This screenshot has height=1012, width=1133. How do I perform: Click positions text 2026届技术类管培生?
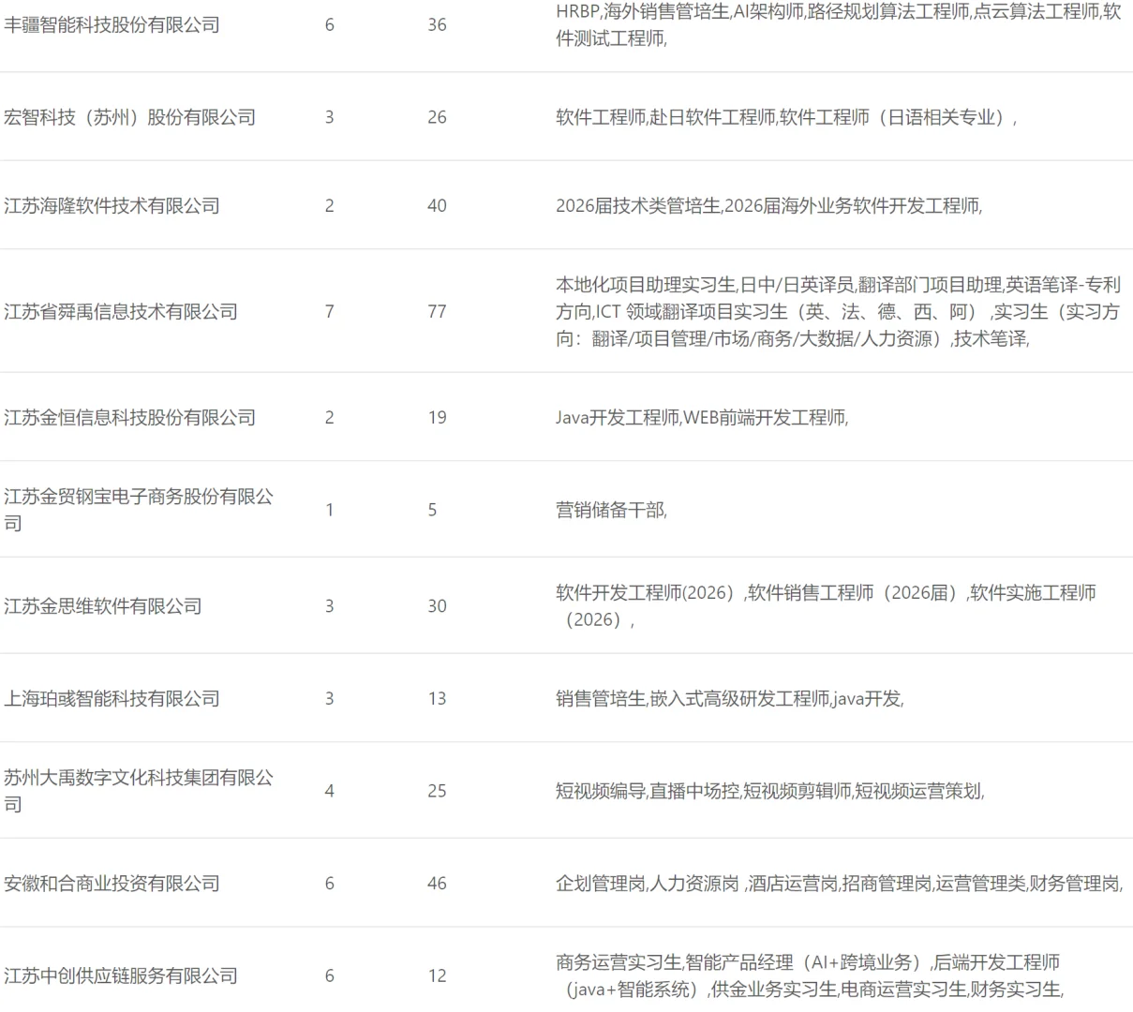[x=768, y=206]
